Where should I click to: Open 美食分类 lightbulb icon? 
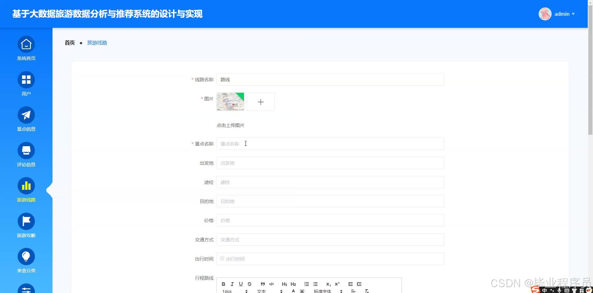pos(26,257)
